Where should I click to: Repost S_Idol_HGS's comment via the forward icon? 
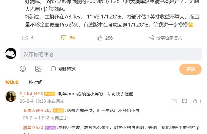[174, 101]
